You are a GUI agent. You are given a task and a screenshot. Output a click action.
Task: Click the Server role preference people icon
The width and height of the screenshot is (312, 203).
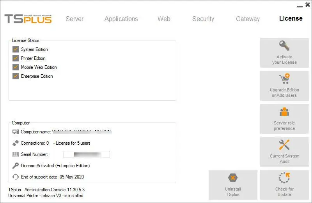click(284, 112)
